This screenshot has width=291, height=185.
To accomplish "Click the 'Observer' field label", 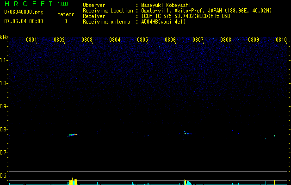I will pyautogui.click(x=94, y=5).
